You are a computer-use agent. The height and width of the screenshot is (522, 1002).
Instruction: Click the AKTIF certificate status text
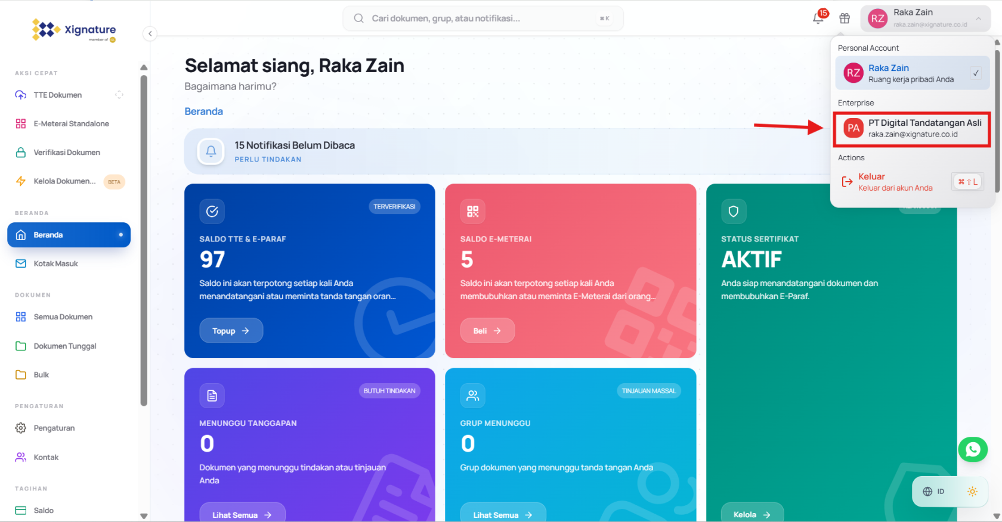pyautogui.click(x=751, y=260)
